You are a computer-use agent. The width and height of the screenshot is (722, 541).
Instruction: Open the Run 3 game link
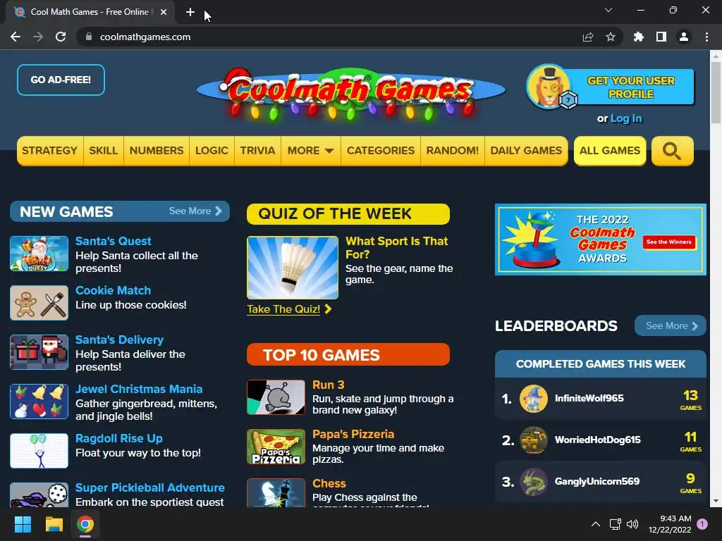click(x=329, y=385)
